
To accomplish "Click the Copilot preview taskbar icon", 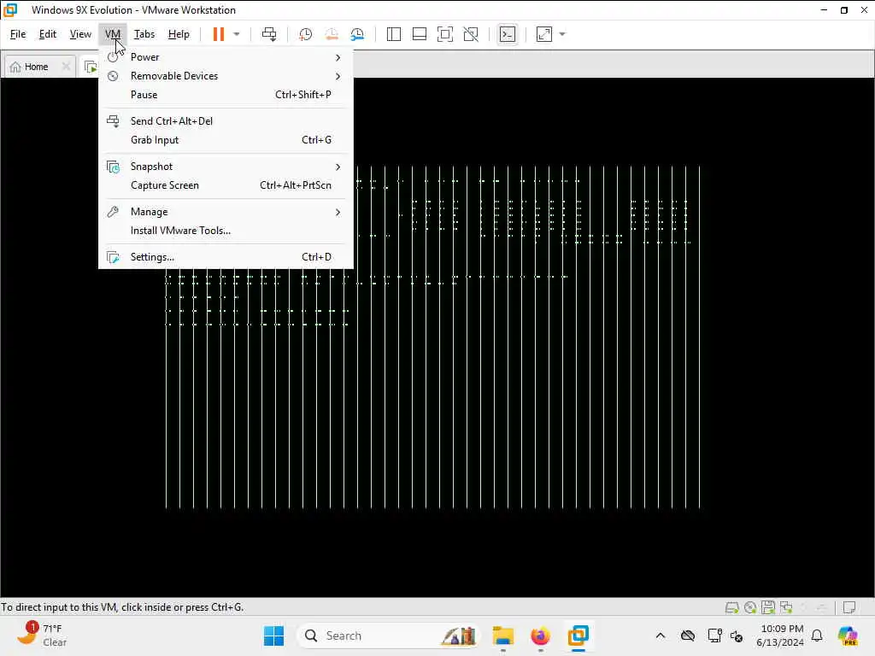I will pos(848,635).
